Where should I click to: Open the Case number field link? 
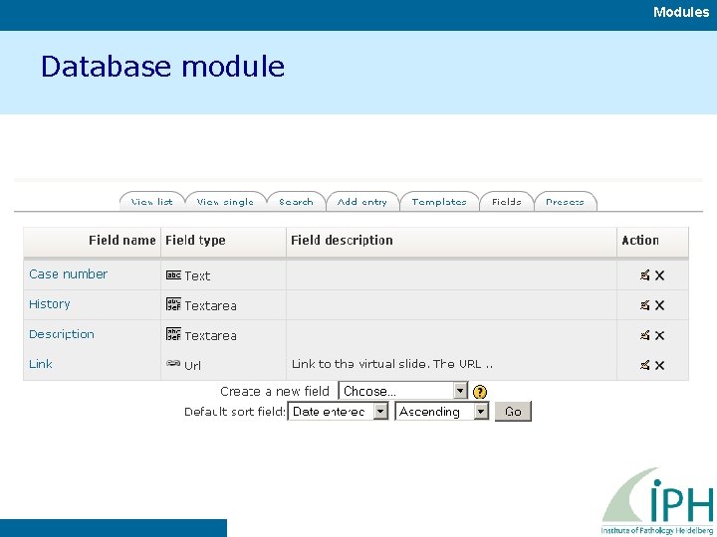pyautogui.click(x=68, y=274)
